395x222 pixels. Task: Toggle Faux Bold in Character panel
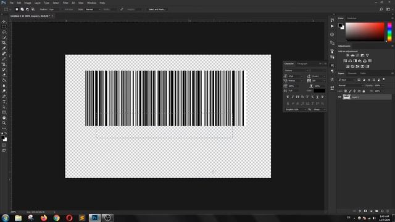[288, 97]
